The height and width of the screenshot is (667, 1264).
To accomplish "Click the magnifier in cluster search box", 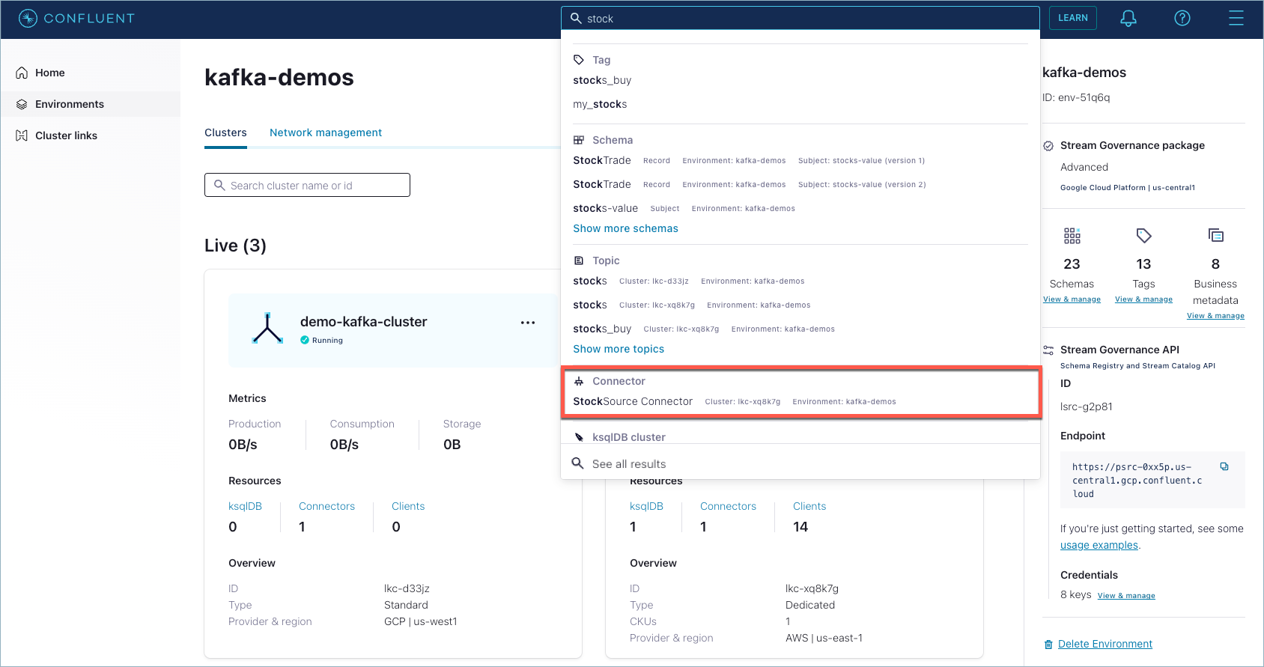I will click(x=219, y=185).
